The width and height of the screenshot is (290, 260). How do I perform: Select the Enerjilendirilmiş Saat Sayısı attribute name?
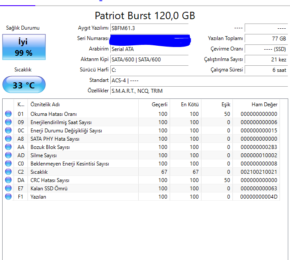tap(61, 122)
